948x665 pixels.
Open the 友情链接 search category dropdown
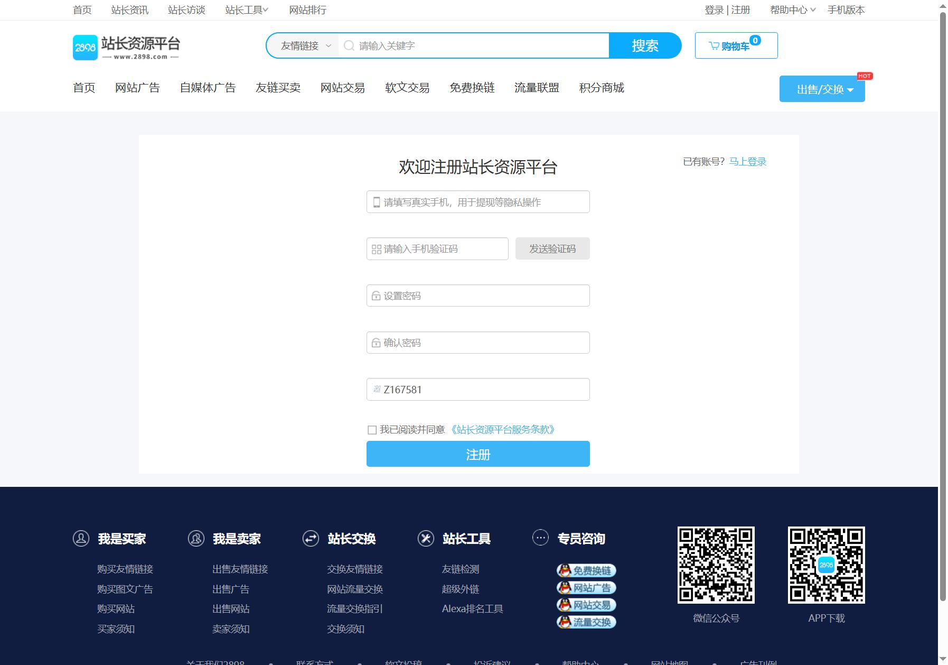pos(306,45)
